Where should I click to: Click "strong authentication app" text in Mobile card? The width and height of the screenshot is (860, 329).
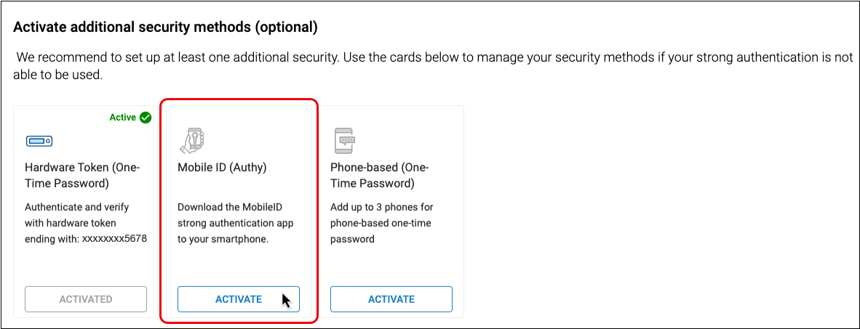coord(235,223)
